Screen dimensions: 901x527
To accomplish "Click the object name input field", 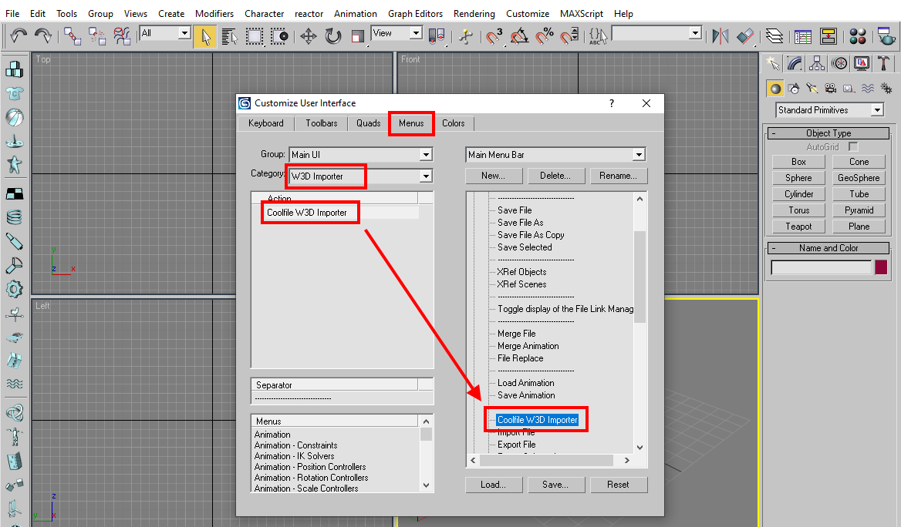I will (x=821, y=267).
